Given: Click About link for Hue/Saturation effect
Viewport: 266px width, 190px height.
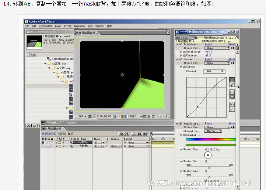Looking at the screenshot, I should [x=232, y=123].
